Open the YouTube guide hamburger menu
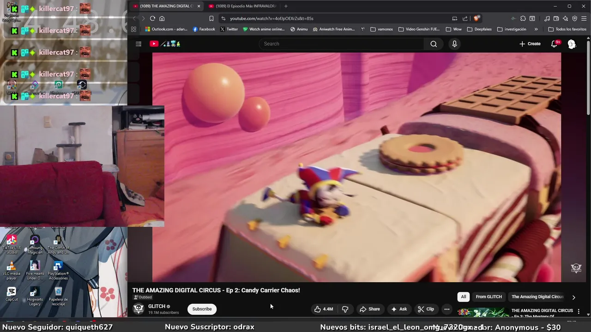Screen dimensions: 591x332 [x=139, y=44]
